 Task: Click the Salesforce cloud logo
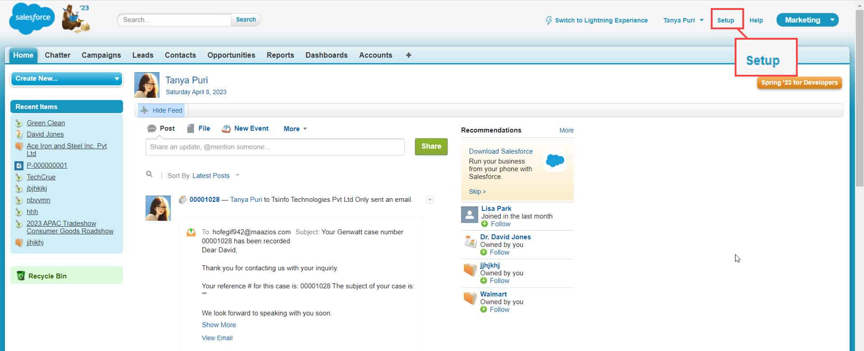pos(32,18)
